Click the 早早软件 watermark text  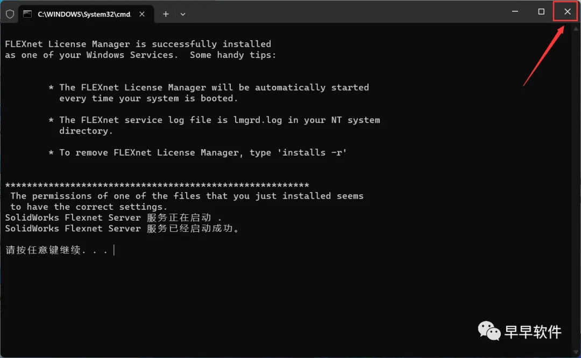tap(533, 332)
